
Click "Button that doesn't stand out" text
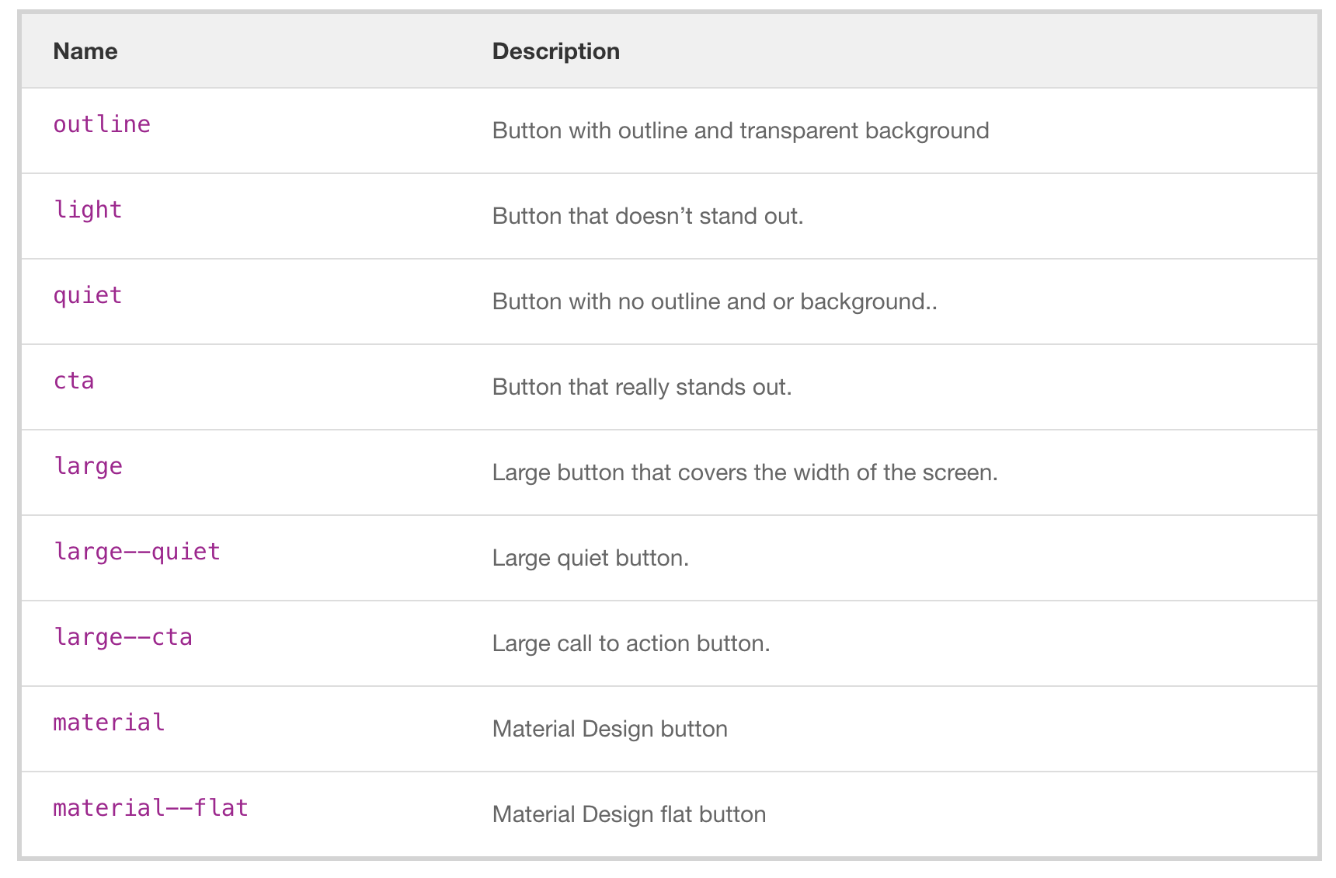647,216
